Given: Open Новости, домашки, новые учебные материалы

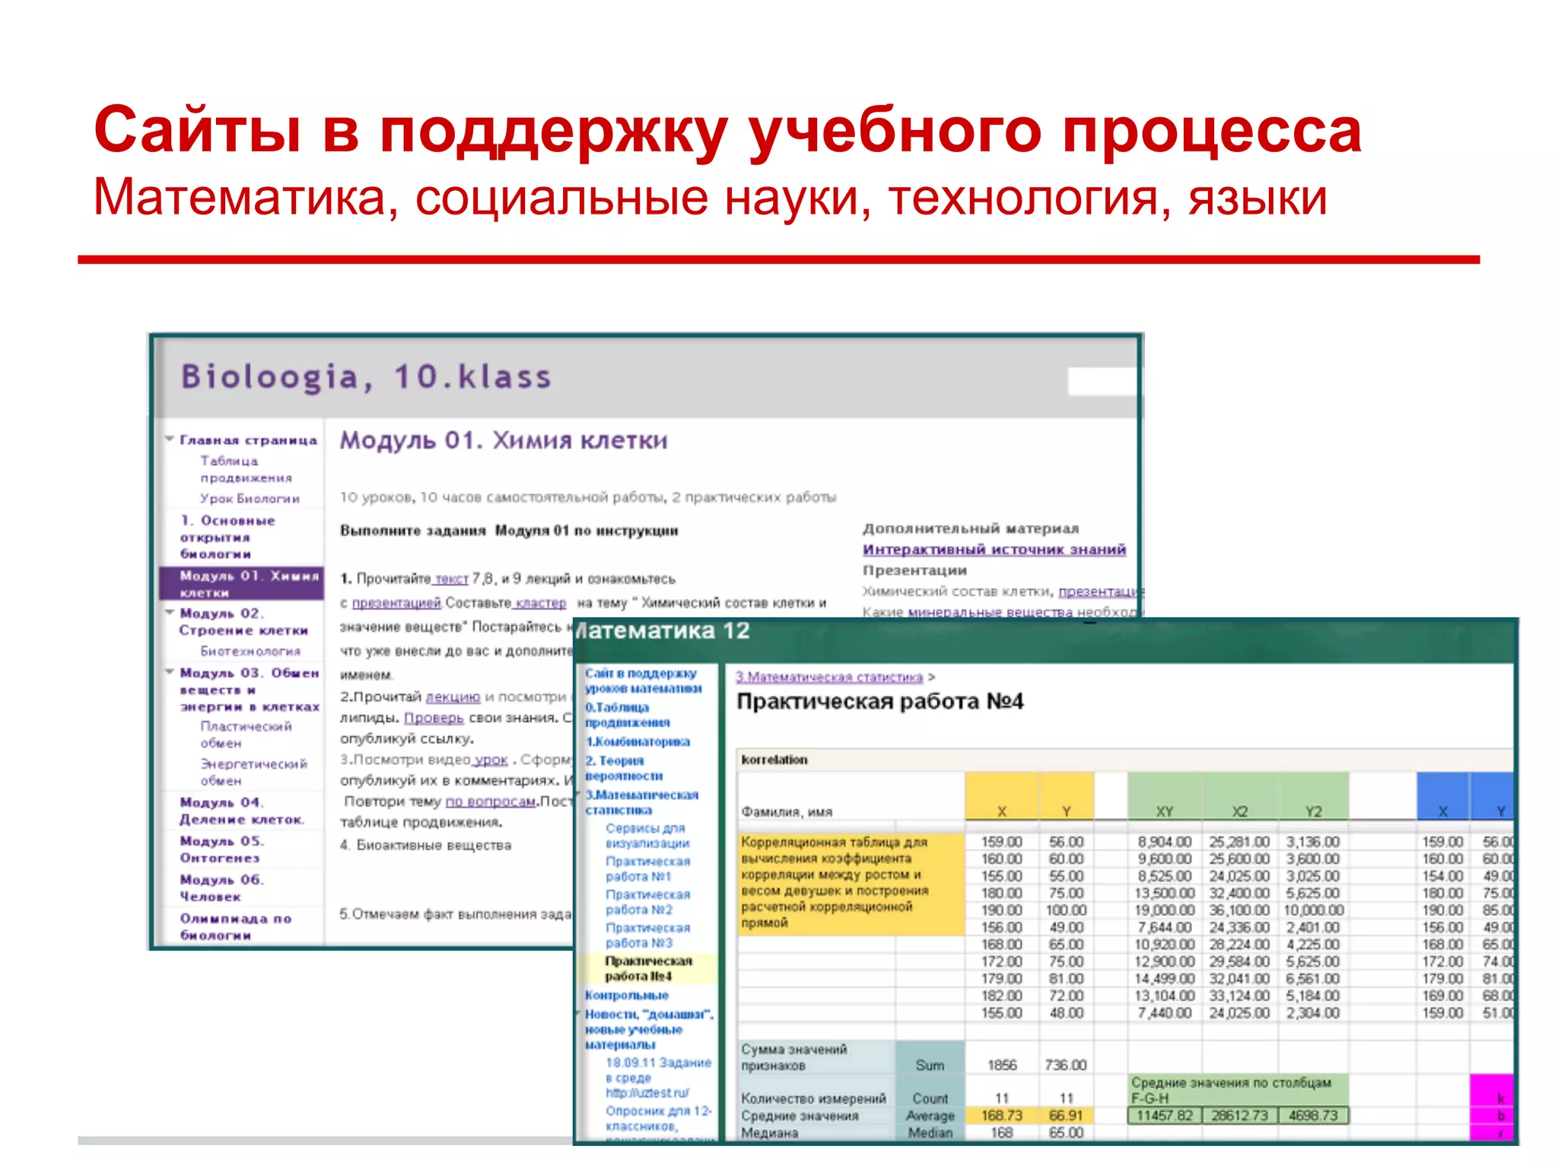Looking at the screenshot, I should pos(649,1030).
